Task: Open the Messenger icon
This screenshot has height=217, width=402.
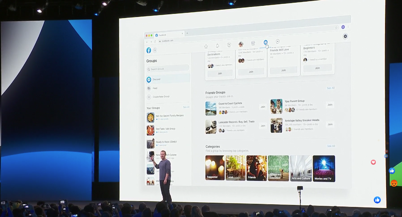Action: 277,42
